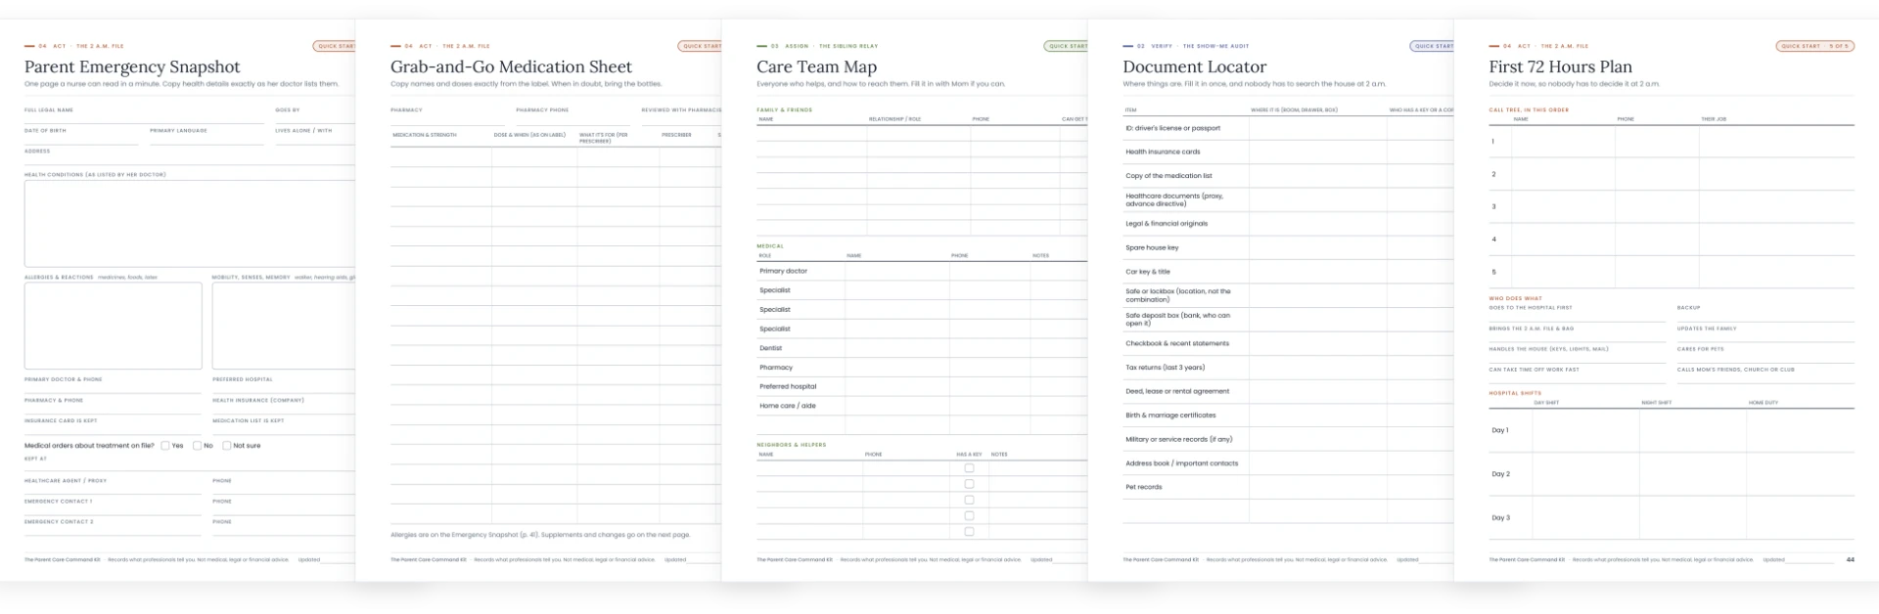Click the Birth & marriage certificates row
Image resolution: width=1879 pixels, height=614 pixels.
[1288, 416]
